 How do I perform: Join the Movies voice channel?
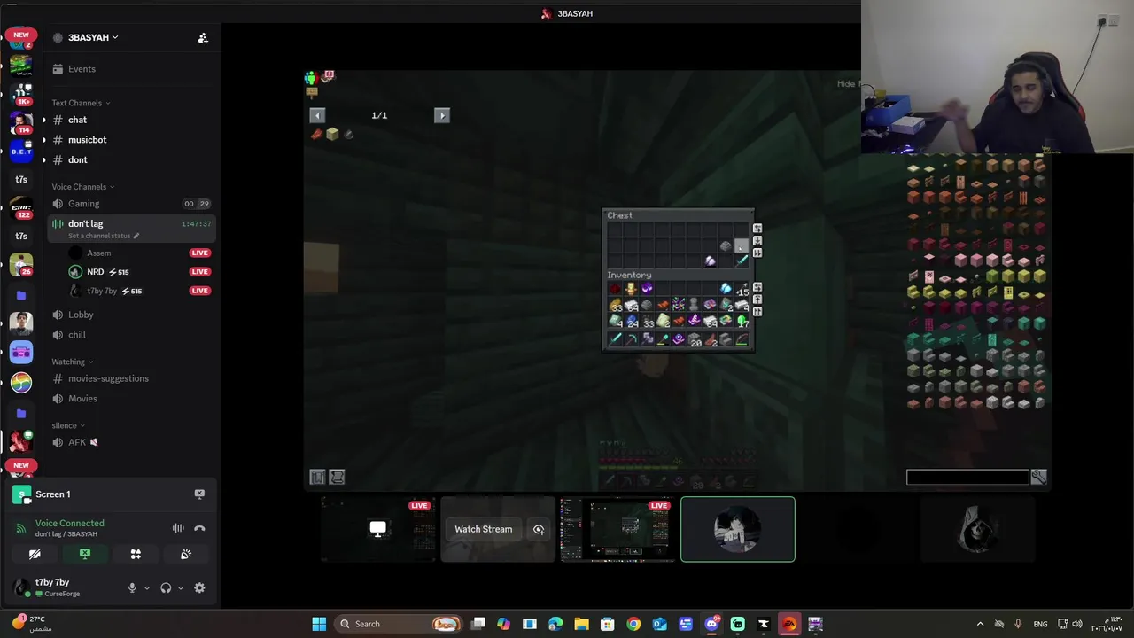[131, 399]
